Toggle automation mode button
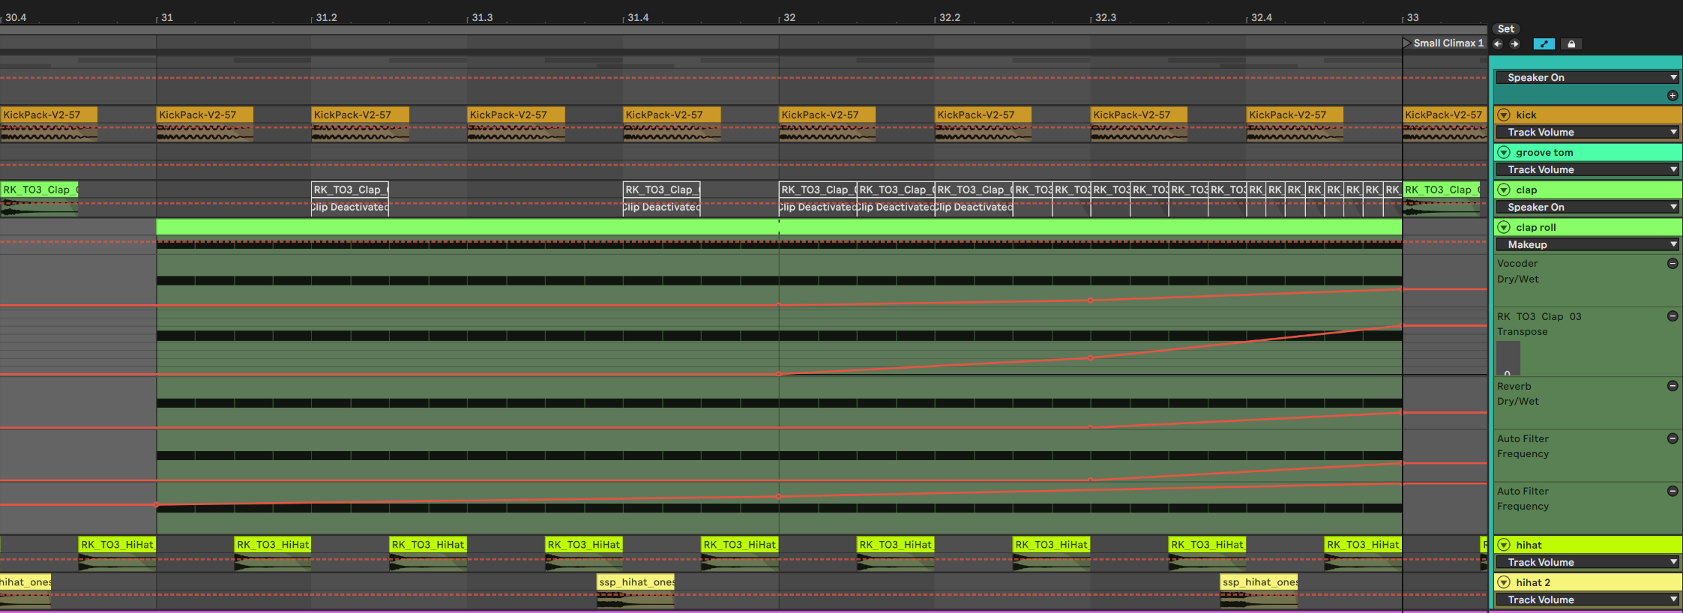Viewport: 1683px width, 613px height. tap(1544, 44)
